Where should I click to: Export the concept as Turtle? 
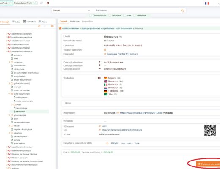click(137, 143)
